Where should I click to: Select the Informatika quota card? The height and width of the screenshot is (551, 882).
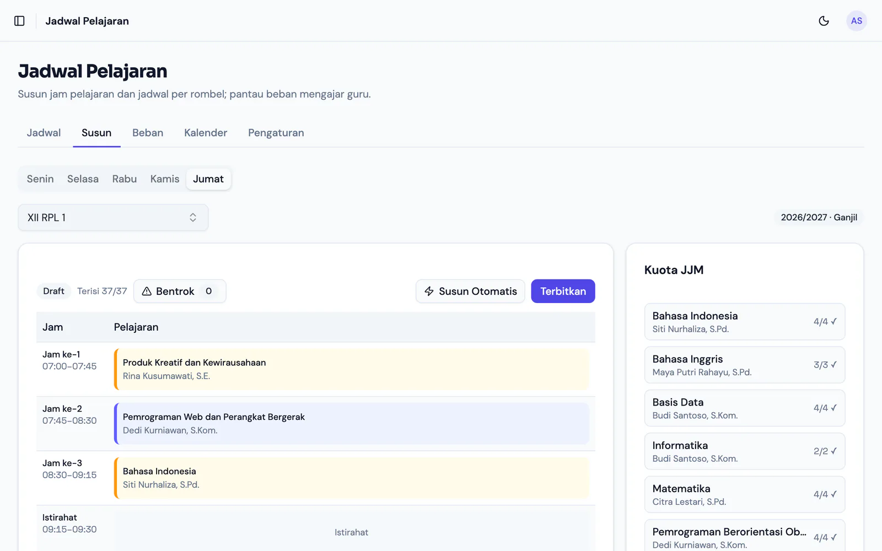coord(745,451)
